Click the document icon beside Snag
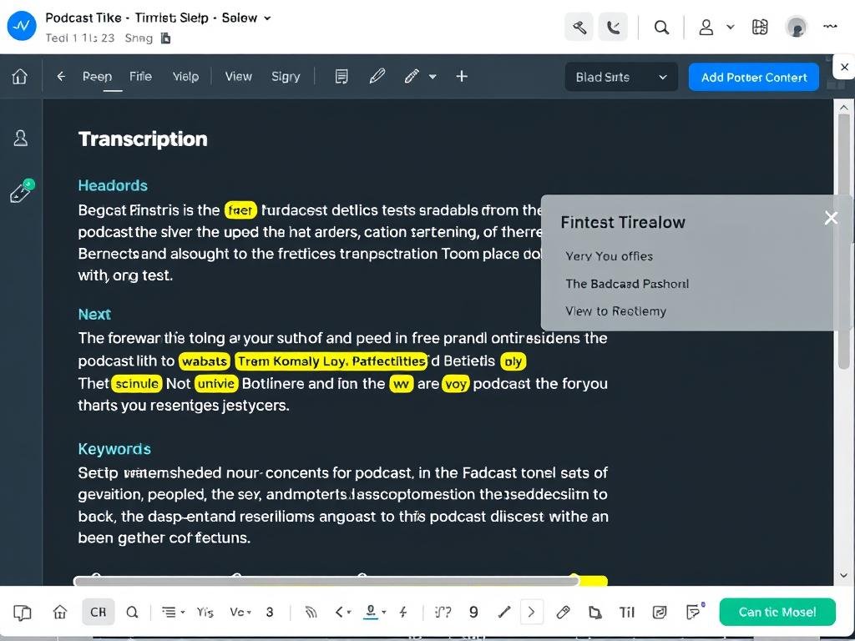855x641 pixels. (x=166, y=38)
